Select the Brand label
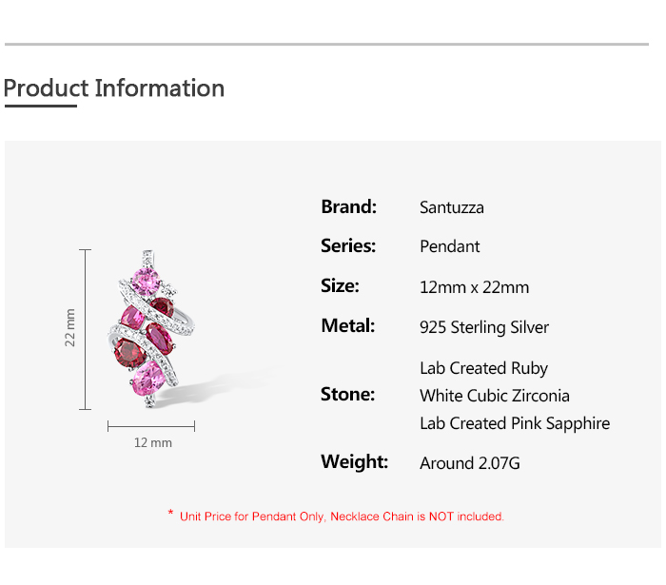The height and width of the screenshot is (585, 666). [349, 206]
